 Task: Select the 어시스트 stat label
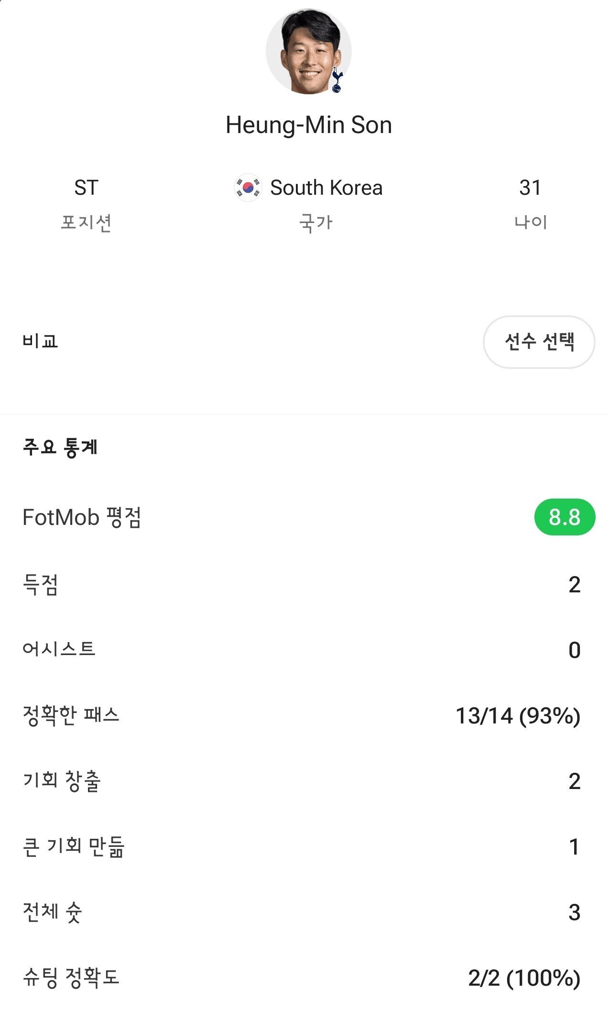pyautogui.click(x=59, y=649)
